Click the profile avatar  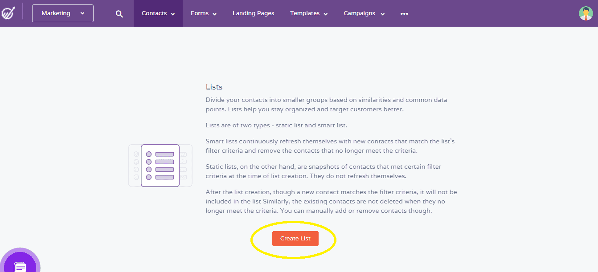pos(586,13)
